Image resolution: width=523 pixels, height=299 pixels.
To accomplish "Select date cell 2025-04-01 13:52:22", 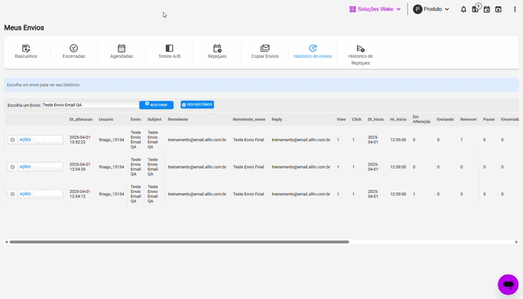I will [80, 140].
